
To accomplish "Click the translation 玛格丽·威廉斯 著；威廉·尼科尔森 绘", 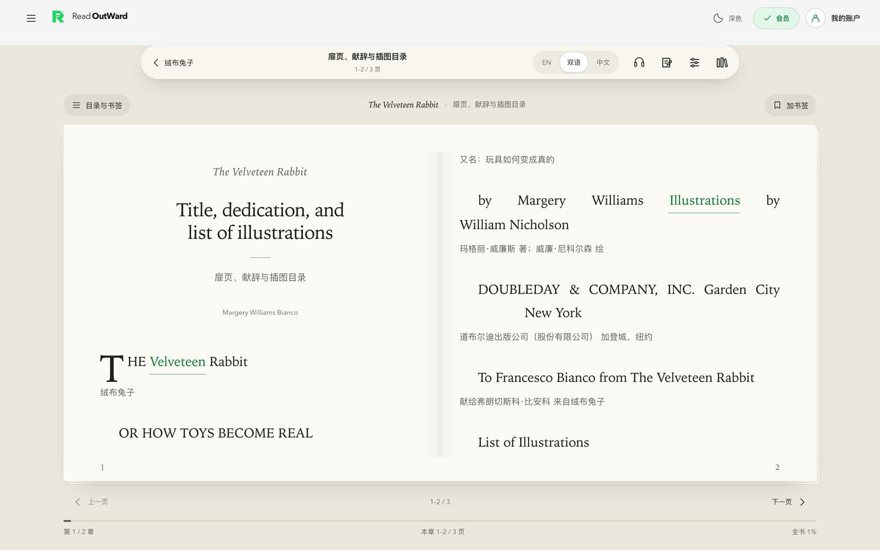I will [532, 249].
